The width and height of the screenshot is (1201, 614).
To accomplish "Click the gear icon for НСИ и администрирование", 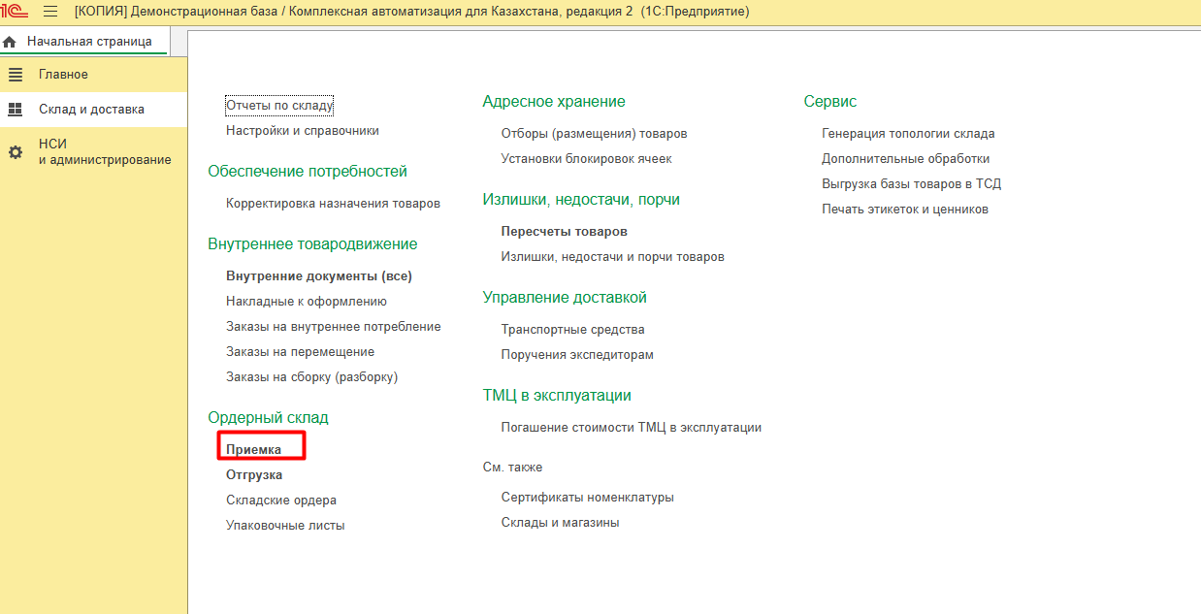I will 16,152.
